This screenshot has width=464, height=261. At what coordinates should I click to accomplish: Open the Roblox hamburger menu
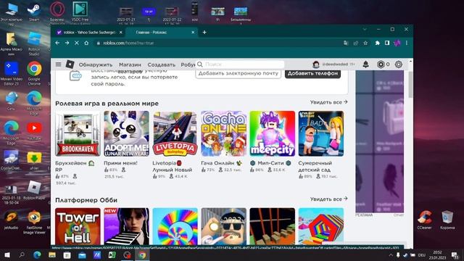click(x=58, y=65)
